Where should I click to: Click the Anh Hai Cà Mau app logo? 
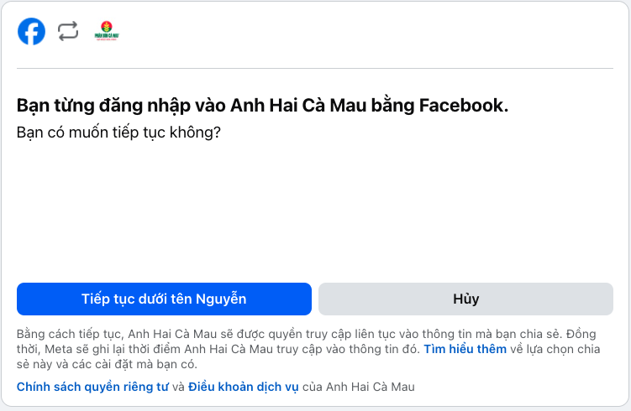107,31
